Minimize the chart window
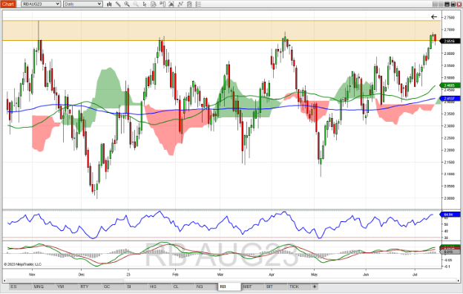Screen dimensions: 463x294 (447, 4)
